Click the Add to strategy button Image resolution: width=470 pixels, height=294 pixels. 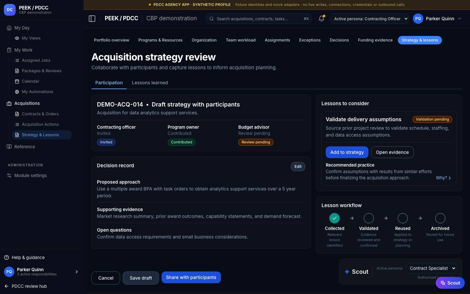tap(347, 152)
